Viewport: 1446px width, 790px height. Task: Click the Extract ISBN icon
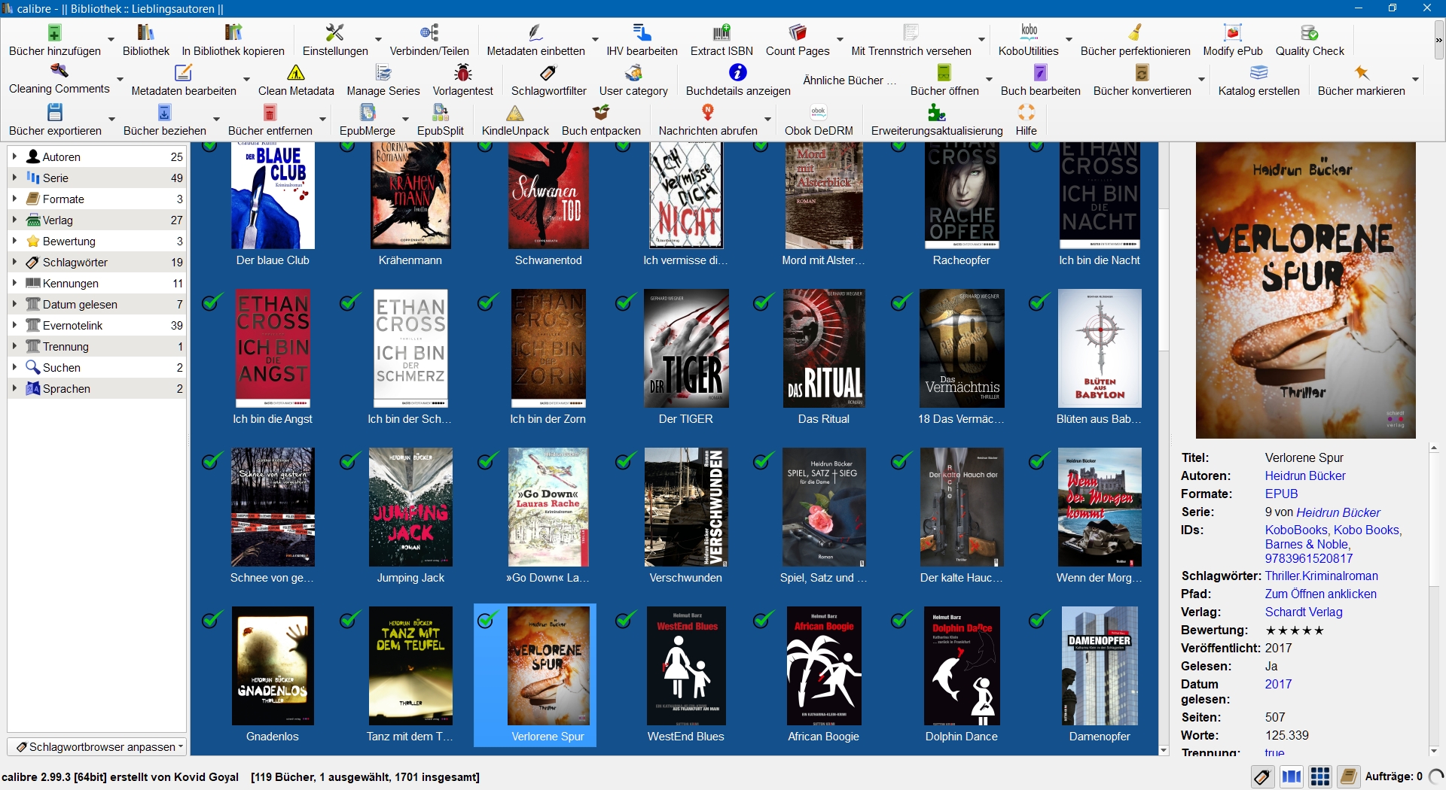click(x=721, y=34)
